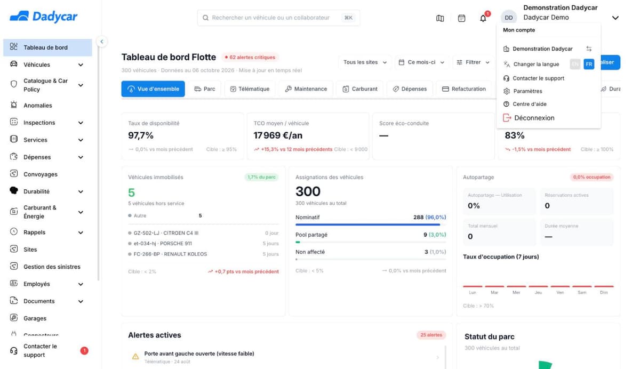Click the Nominatif assignment progress bar
This screenshot has height=369, width=640.
(371, 224)
